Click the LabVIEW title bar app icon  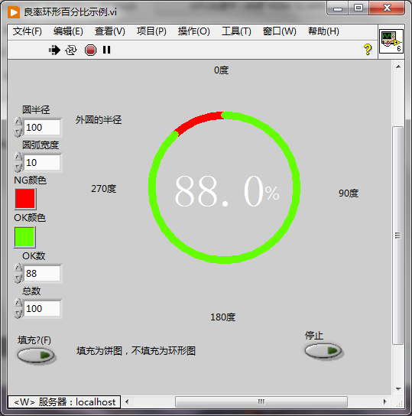click(x=14, y=12)
